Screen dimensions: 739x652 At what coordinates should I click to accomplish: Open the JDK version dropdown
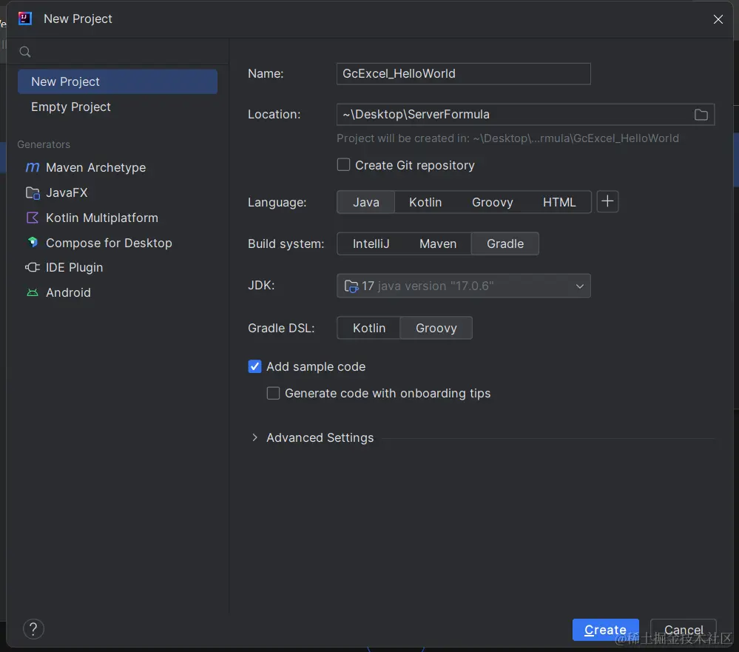click(464, 286)
